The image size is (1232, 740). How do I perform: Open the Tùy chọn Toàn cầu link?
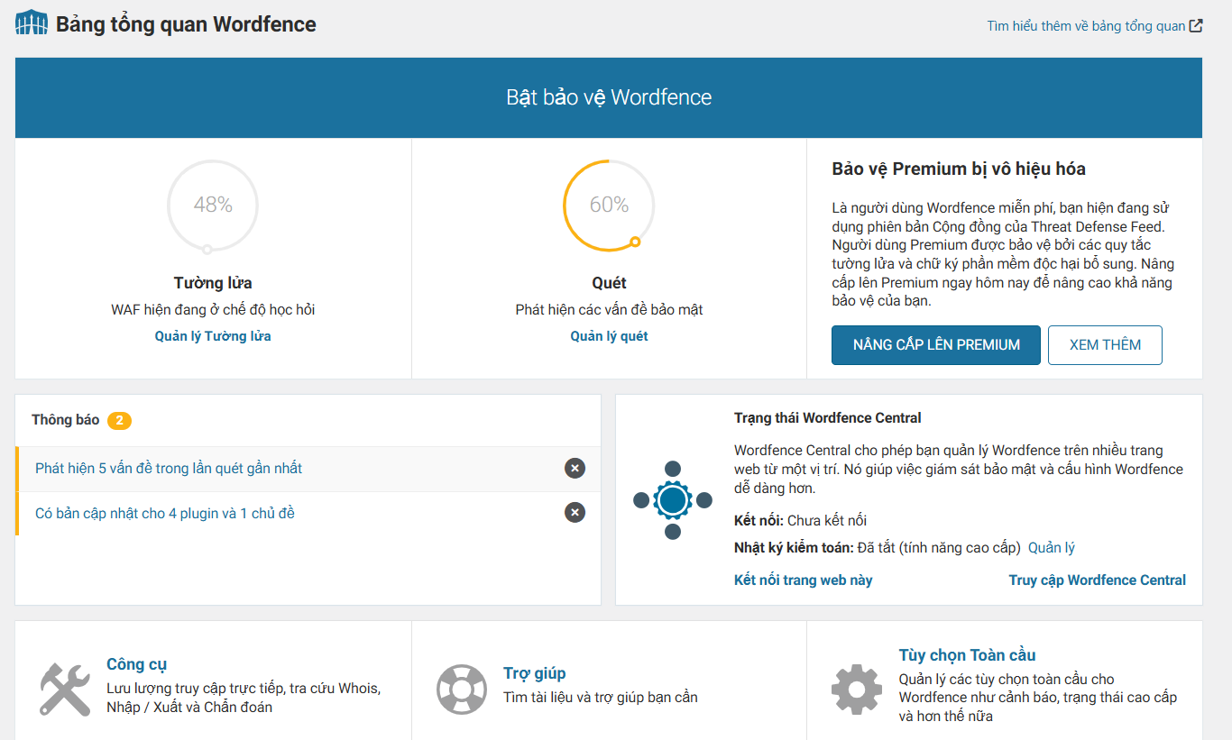(967, 655)
